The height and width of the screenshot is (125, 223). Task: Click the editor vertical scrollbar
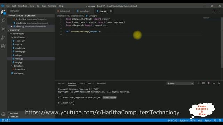(x=222, y=42)
